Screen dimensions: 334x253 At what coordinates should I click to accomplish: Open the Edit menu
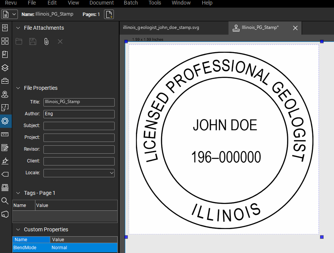52,3
